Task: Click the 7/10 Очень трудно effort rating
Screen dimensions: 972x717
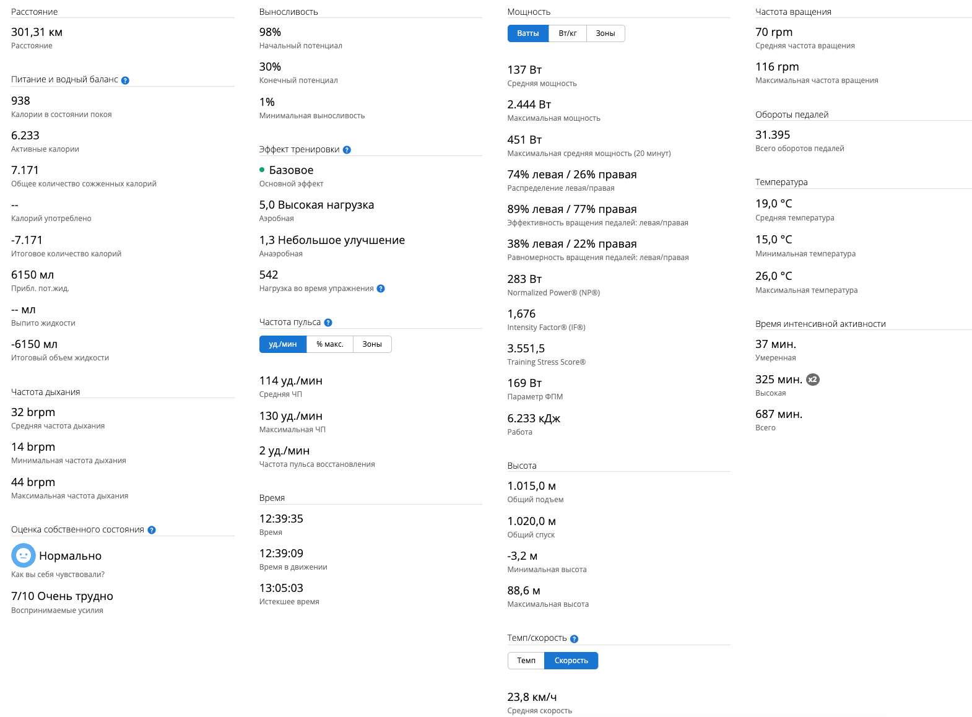Action: coord(62,596)
